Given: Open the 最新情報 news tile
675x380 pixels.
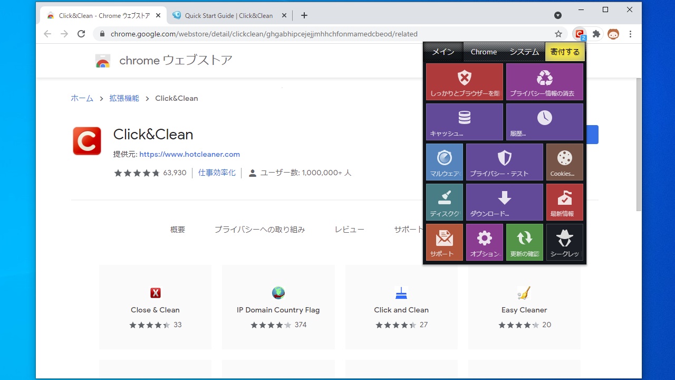Looking at the screenshot, I should point(564,202).
